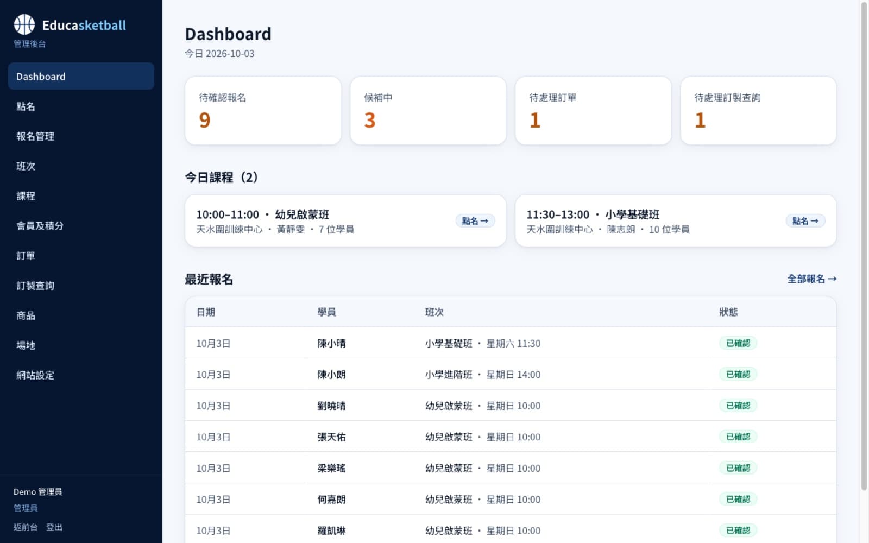869x543 pixels.
Task: Click 小學基礎班 • 星期六 11:30 cell
Action: coord(482,343)
